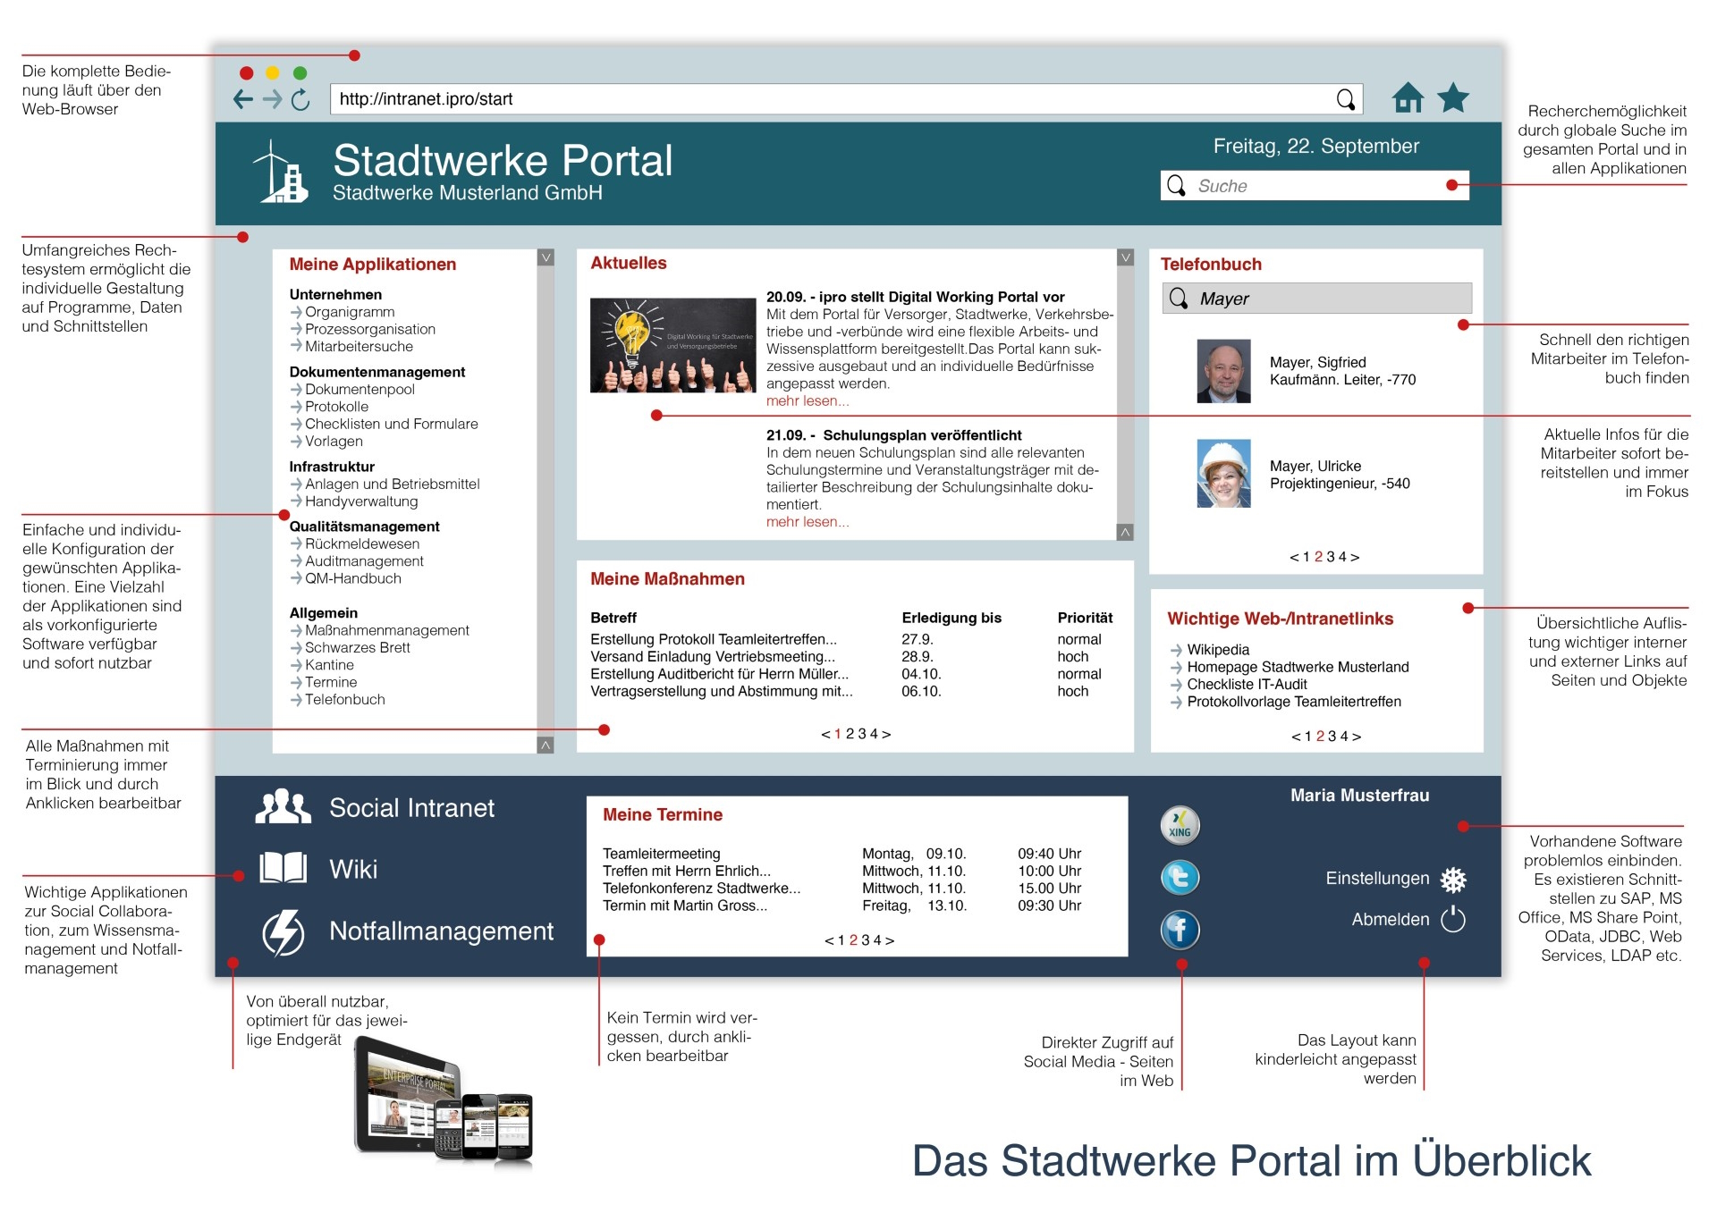This screenshot has width=1717, height=1213.
Task: Click first 'mehr lesen...' news link
Action: pos(807,401)
